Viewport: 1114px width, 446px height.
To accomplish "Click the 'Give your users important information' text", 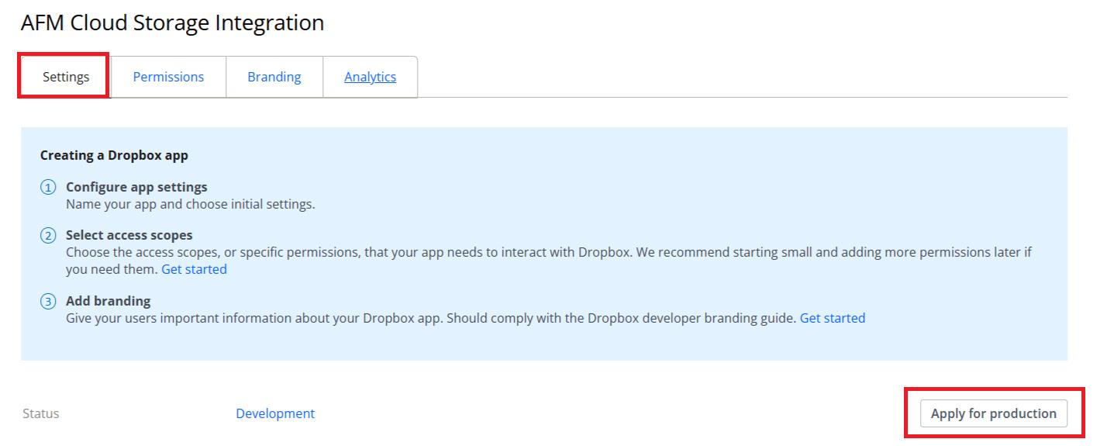I will pyautogui.click(x=430, y=318).
